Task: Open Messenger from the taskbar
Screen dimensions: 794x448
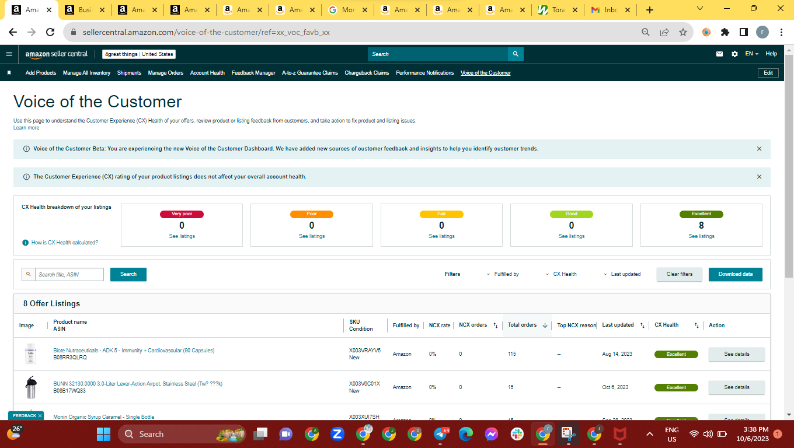Action: (491, 434)
